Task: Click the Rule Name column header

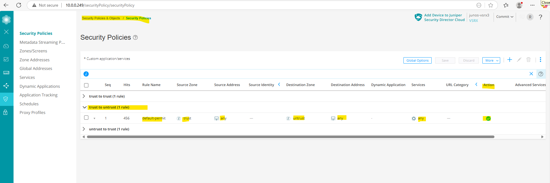Action: click(151, 85)
